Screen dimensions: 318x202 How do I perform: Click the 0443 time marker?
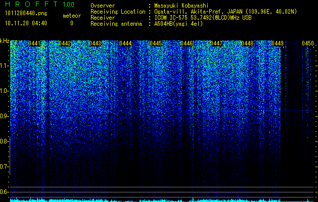(x=95, y=43)
